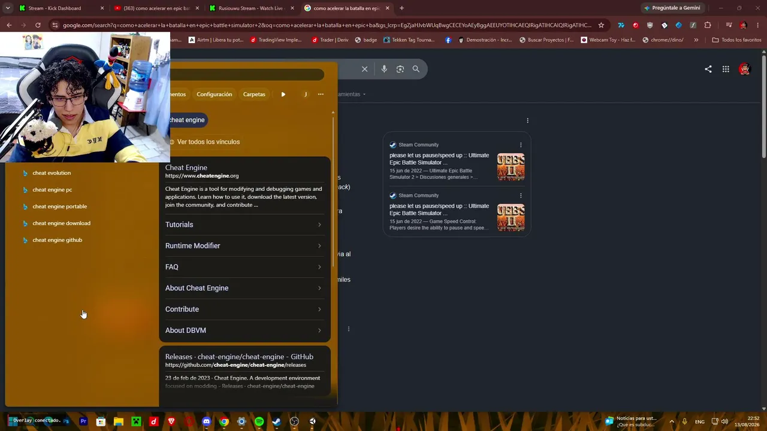Image resolution: width=767 pixels, height=431 pixels.
Task: Expand the About Cheat Engine sitelink
Action: click(x=244, y=288)
